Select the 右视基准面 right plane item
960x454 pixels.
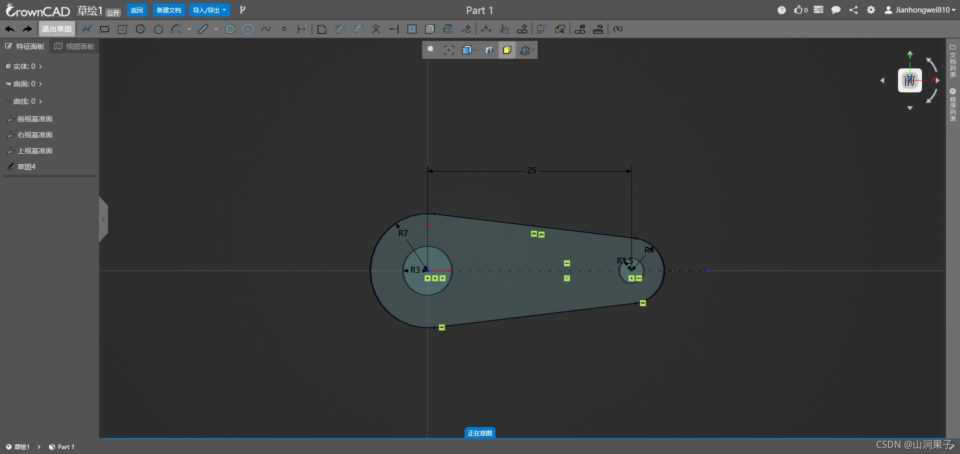(30, 135)
